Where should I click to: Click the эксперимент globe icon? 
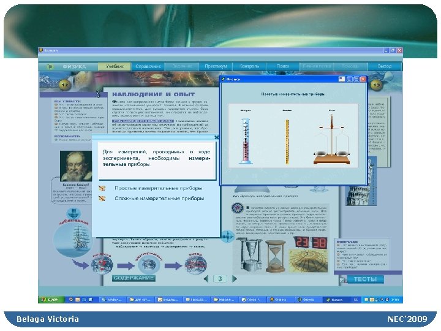click(x=149, y=265)
